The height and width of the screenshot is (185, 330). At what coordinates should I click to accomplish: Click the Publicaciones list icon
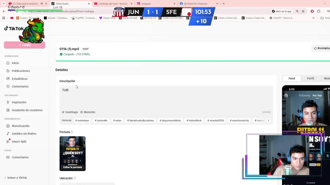[x=8, y=71]
